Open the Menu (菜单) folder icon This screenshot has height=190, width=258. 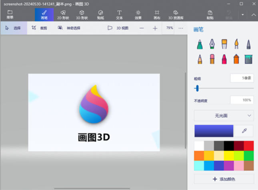coord(10,14)
